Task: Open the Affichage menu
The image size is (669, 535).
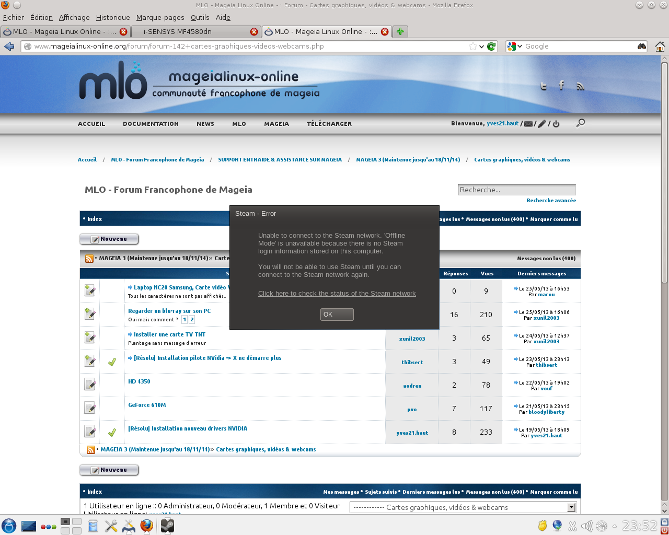Action: [74, 17]
